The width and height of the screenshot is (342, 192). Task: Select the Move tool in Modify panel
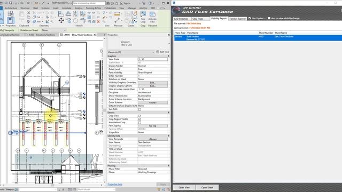[61, 21]
